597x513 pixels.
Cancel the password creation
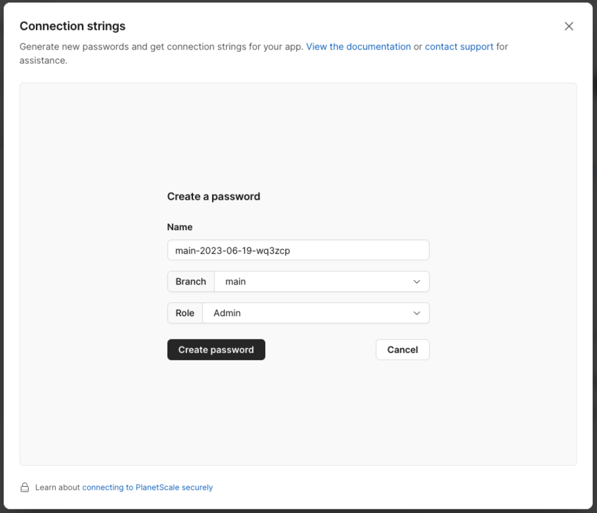tap(402, 350)
